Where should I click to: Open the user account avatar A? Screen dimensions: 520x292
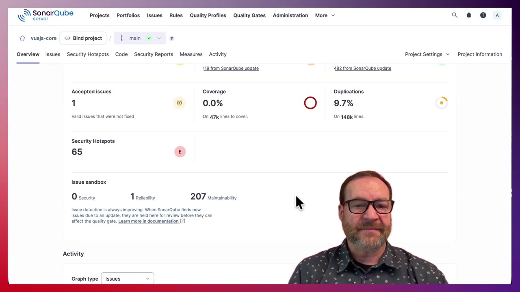tap(497, 15)
